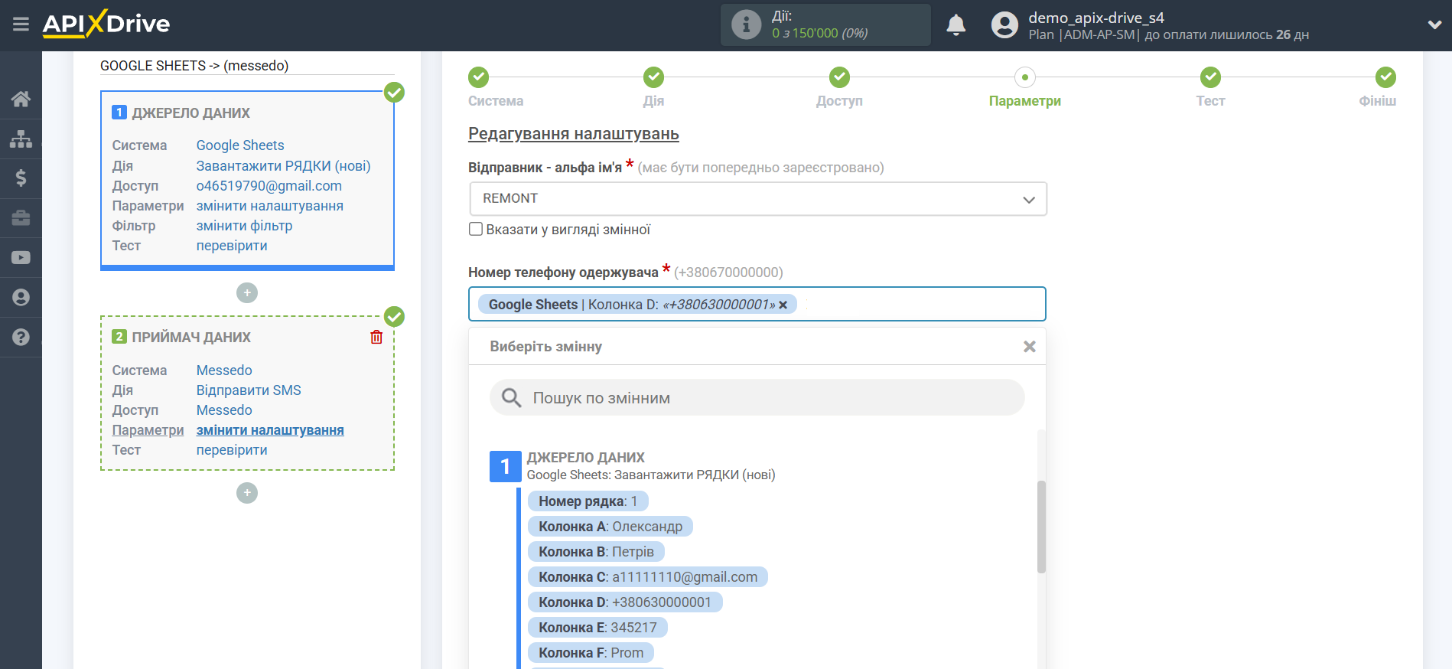Expand the account dropdown chevron
This screenshot has height=669, width=1452.
[x=1434, y=25]
